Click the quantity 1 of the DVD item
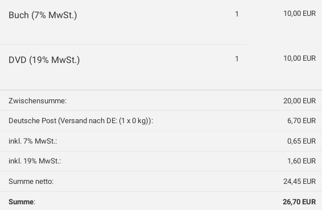 click(x=237, y=59)
